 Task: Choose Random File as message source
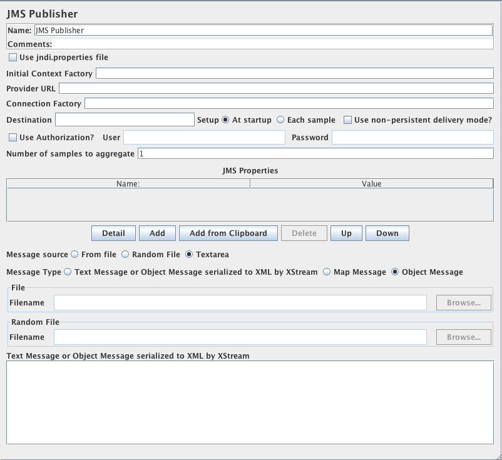coord(125,255)
